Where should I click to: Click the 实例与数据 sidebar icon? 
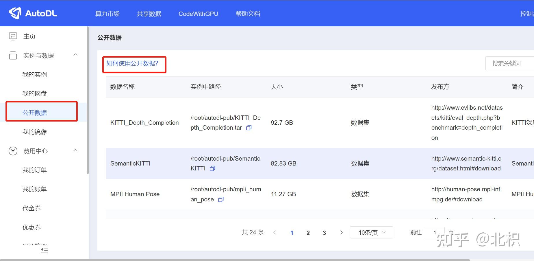click(13, 55)
